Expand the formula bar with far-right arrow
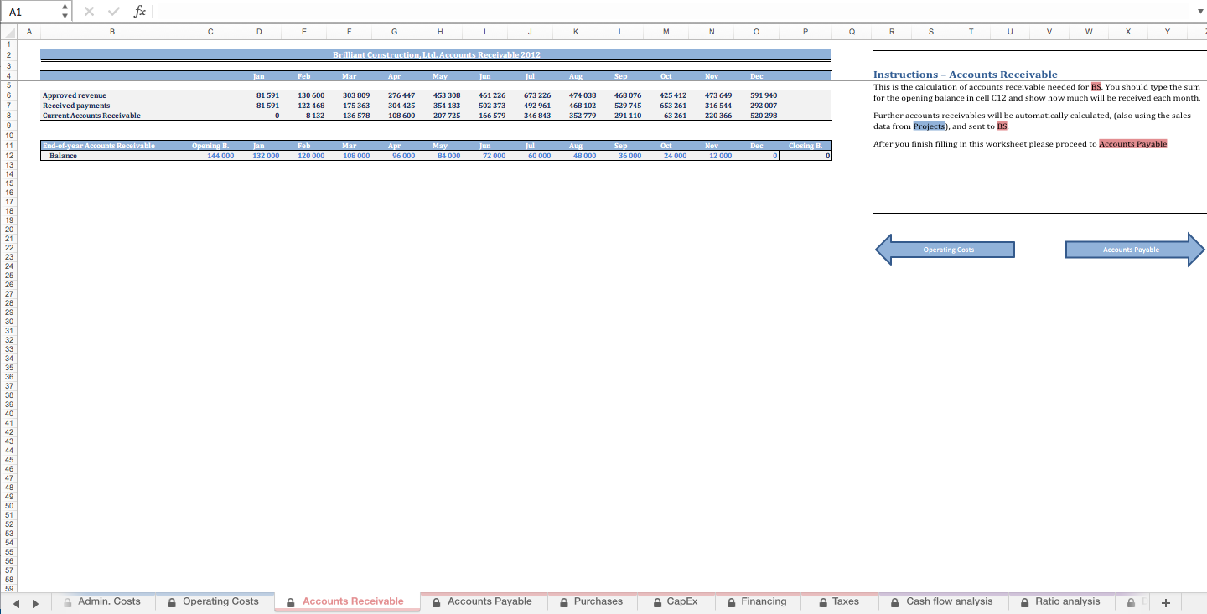This screenshot has width=1207, height=614. coord(1199,12)
